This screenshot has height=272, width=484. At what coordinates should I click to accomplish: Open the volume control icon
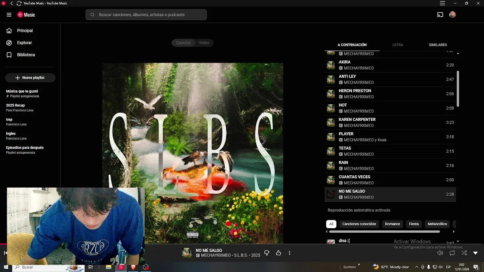440,253
